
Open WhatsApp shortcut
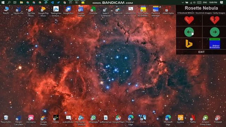click(x=93, y=119)
